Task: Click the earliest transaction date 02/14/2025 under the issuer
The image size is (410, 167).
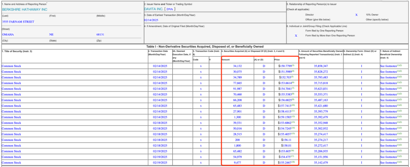Action: point(150,20)
